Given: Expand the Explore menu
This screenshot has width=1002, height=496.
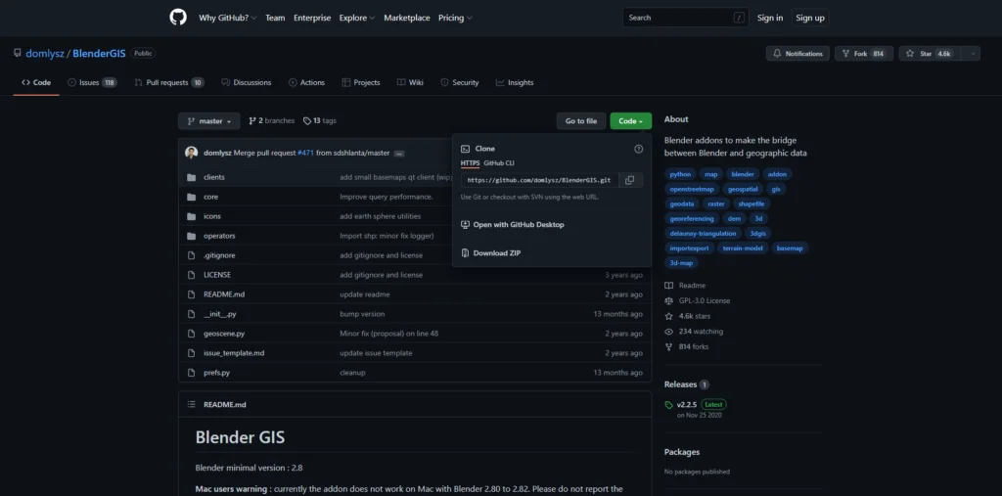Looking at the screenshot, I should coord(357,18).
